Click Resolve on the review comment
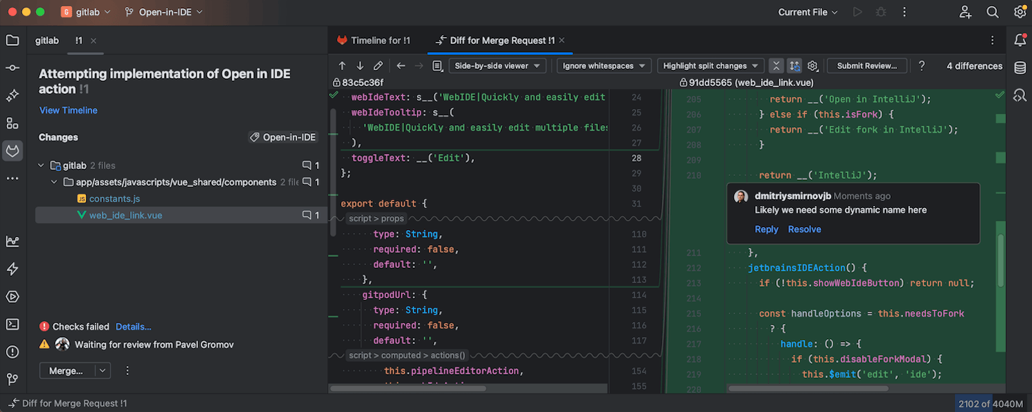The height and width of the screenshot is (412, 1032). click(x=804, y=229)
